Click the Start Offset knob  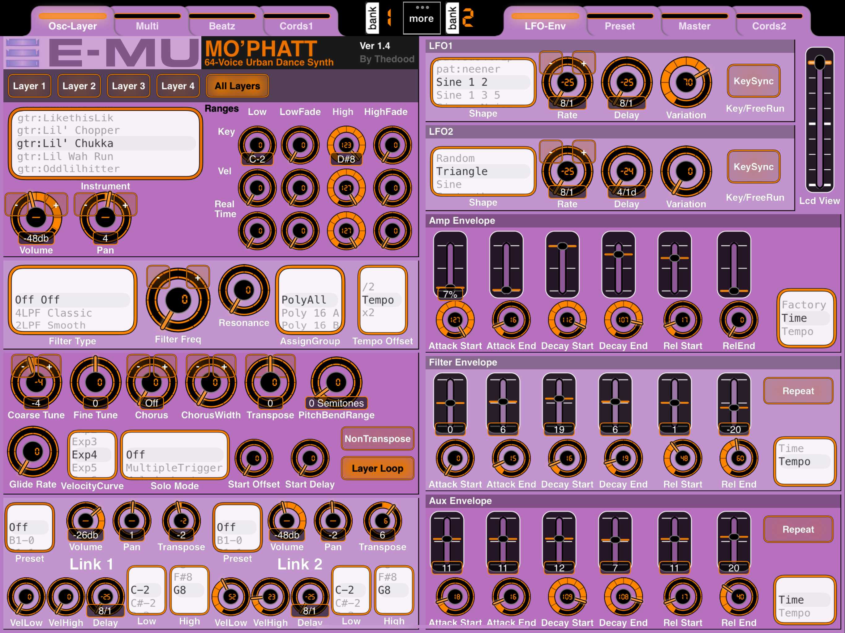point(254,458)
